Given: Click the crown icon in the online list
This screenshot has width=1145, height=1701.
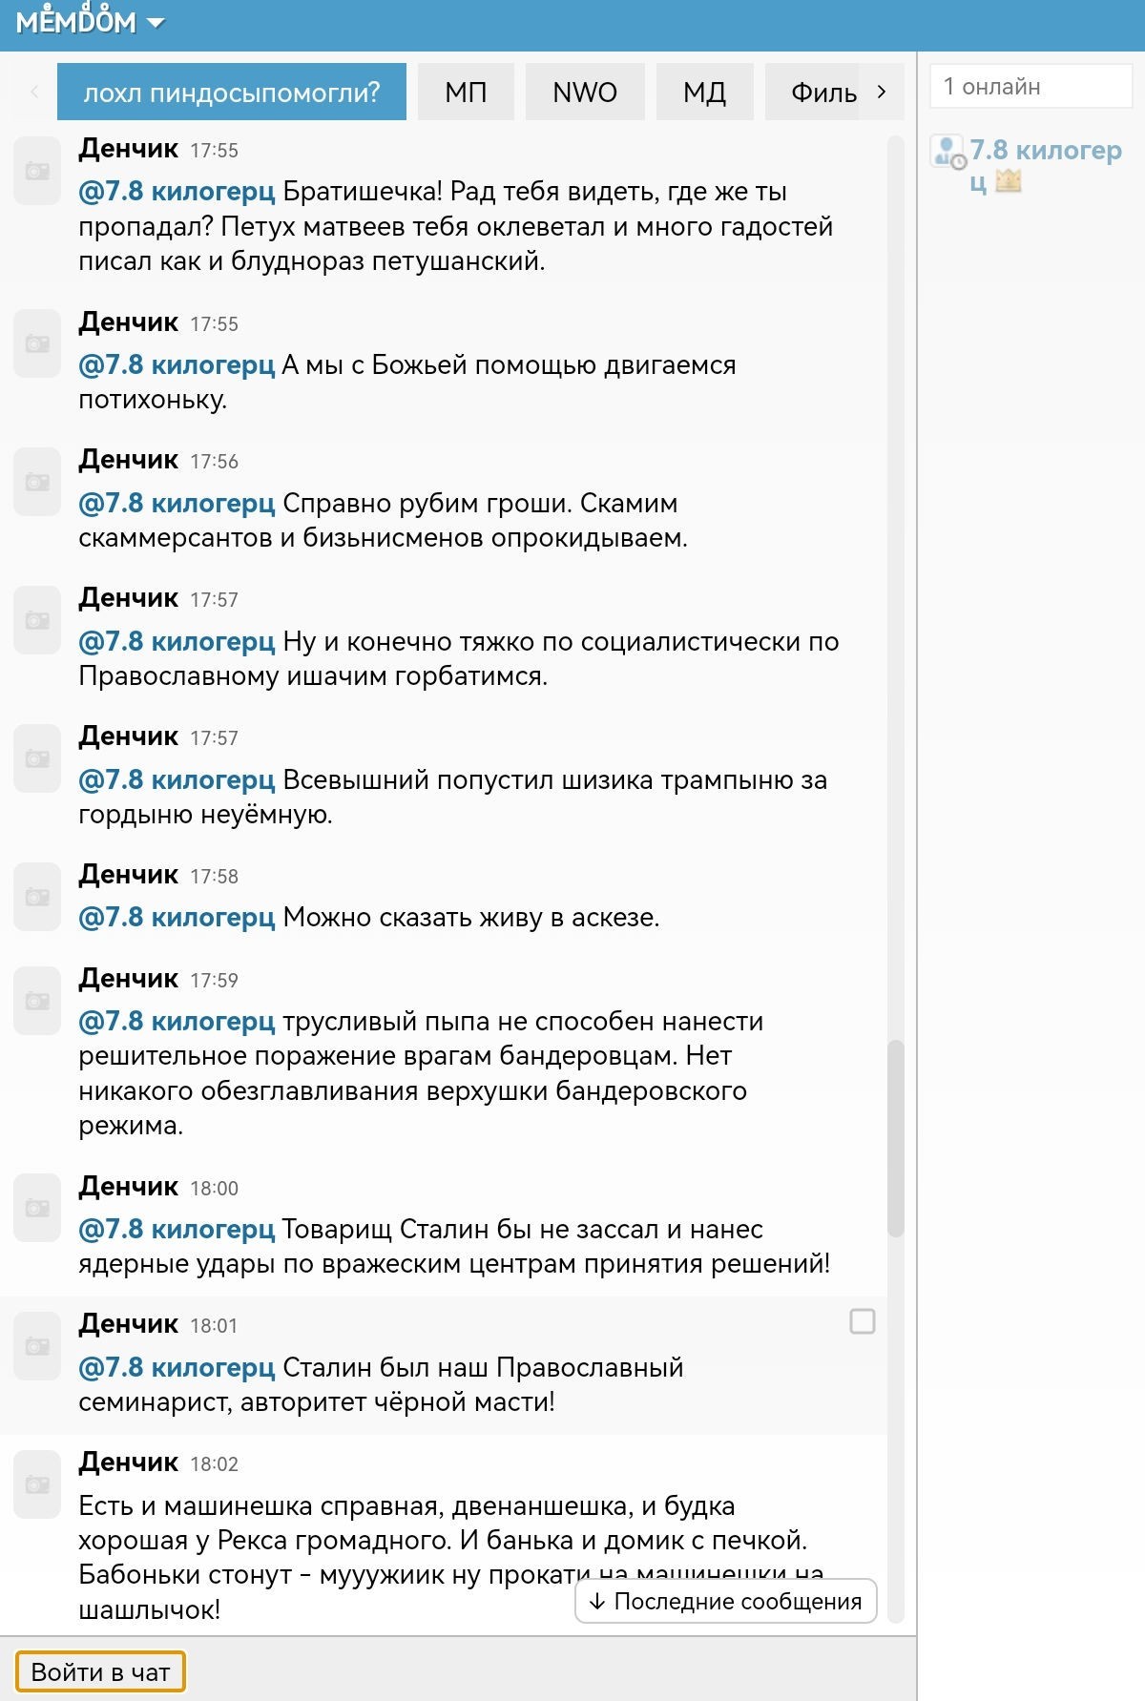Looking at the screenshot, I should [x=1009, y=181].
